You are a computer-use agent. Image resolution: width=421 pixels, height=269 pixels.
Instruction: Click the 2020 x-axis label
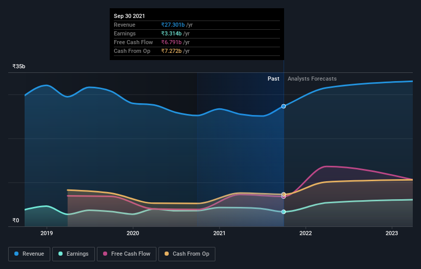pyautogui.click(x=133, y=233)
